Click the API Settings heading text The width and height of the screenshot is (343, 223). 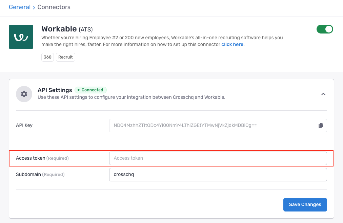pyautogui.click(x=55, y=90)
